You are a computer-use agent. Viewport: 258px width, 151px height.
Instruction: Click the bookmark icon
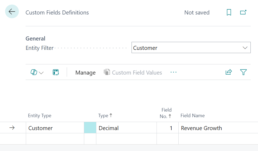pos(229,12)
